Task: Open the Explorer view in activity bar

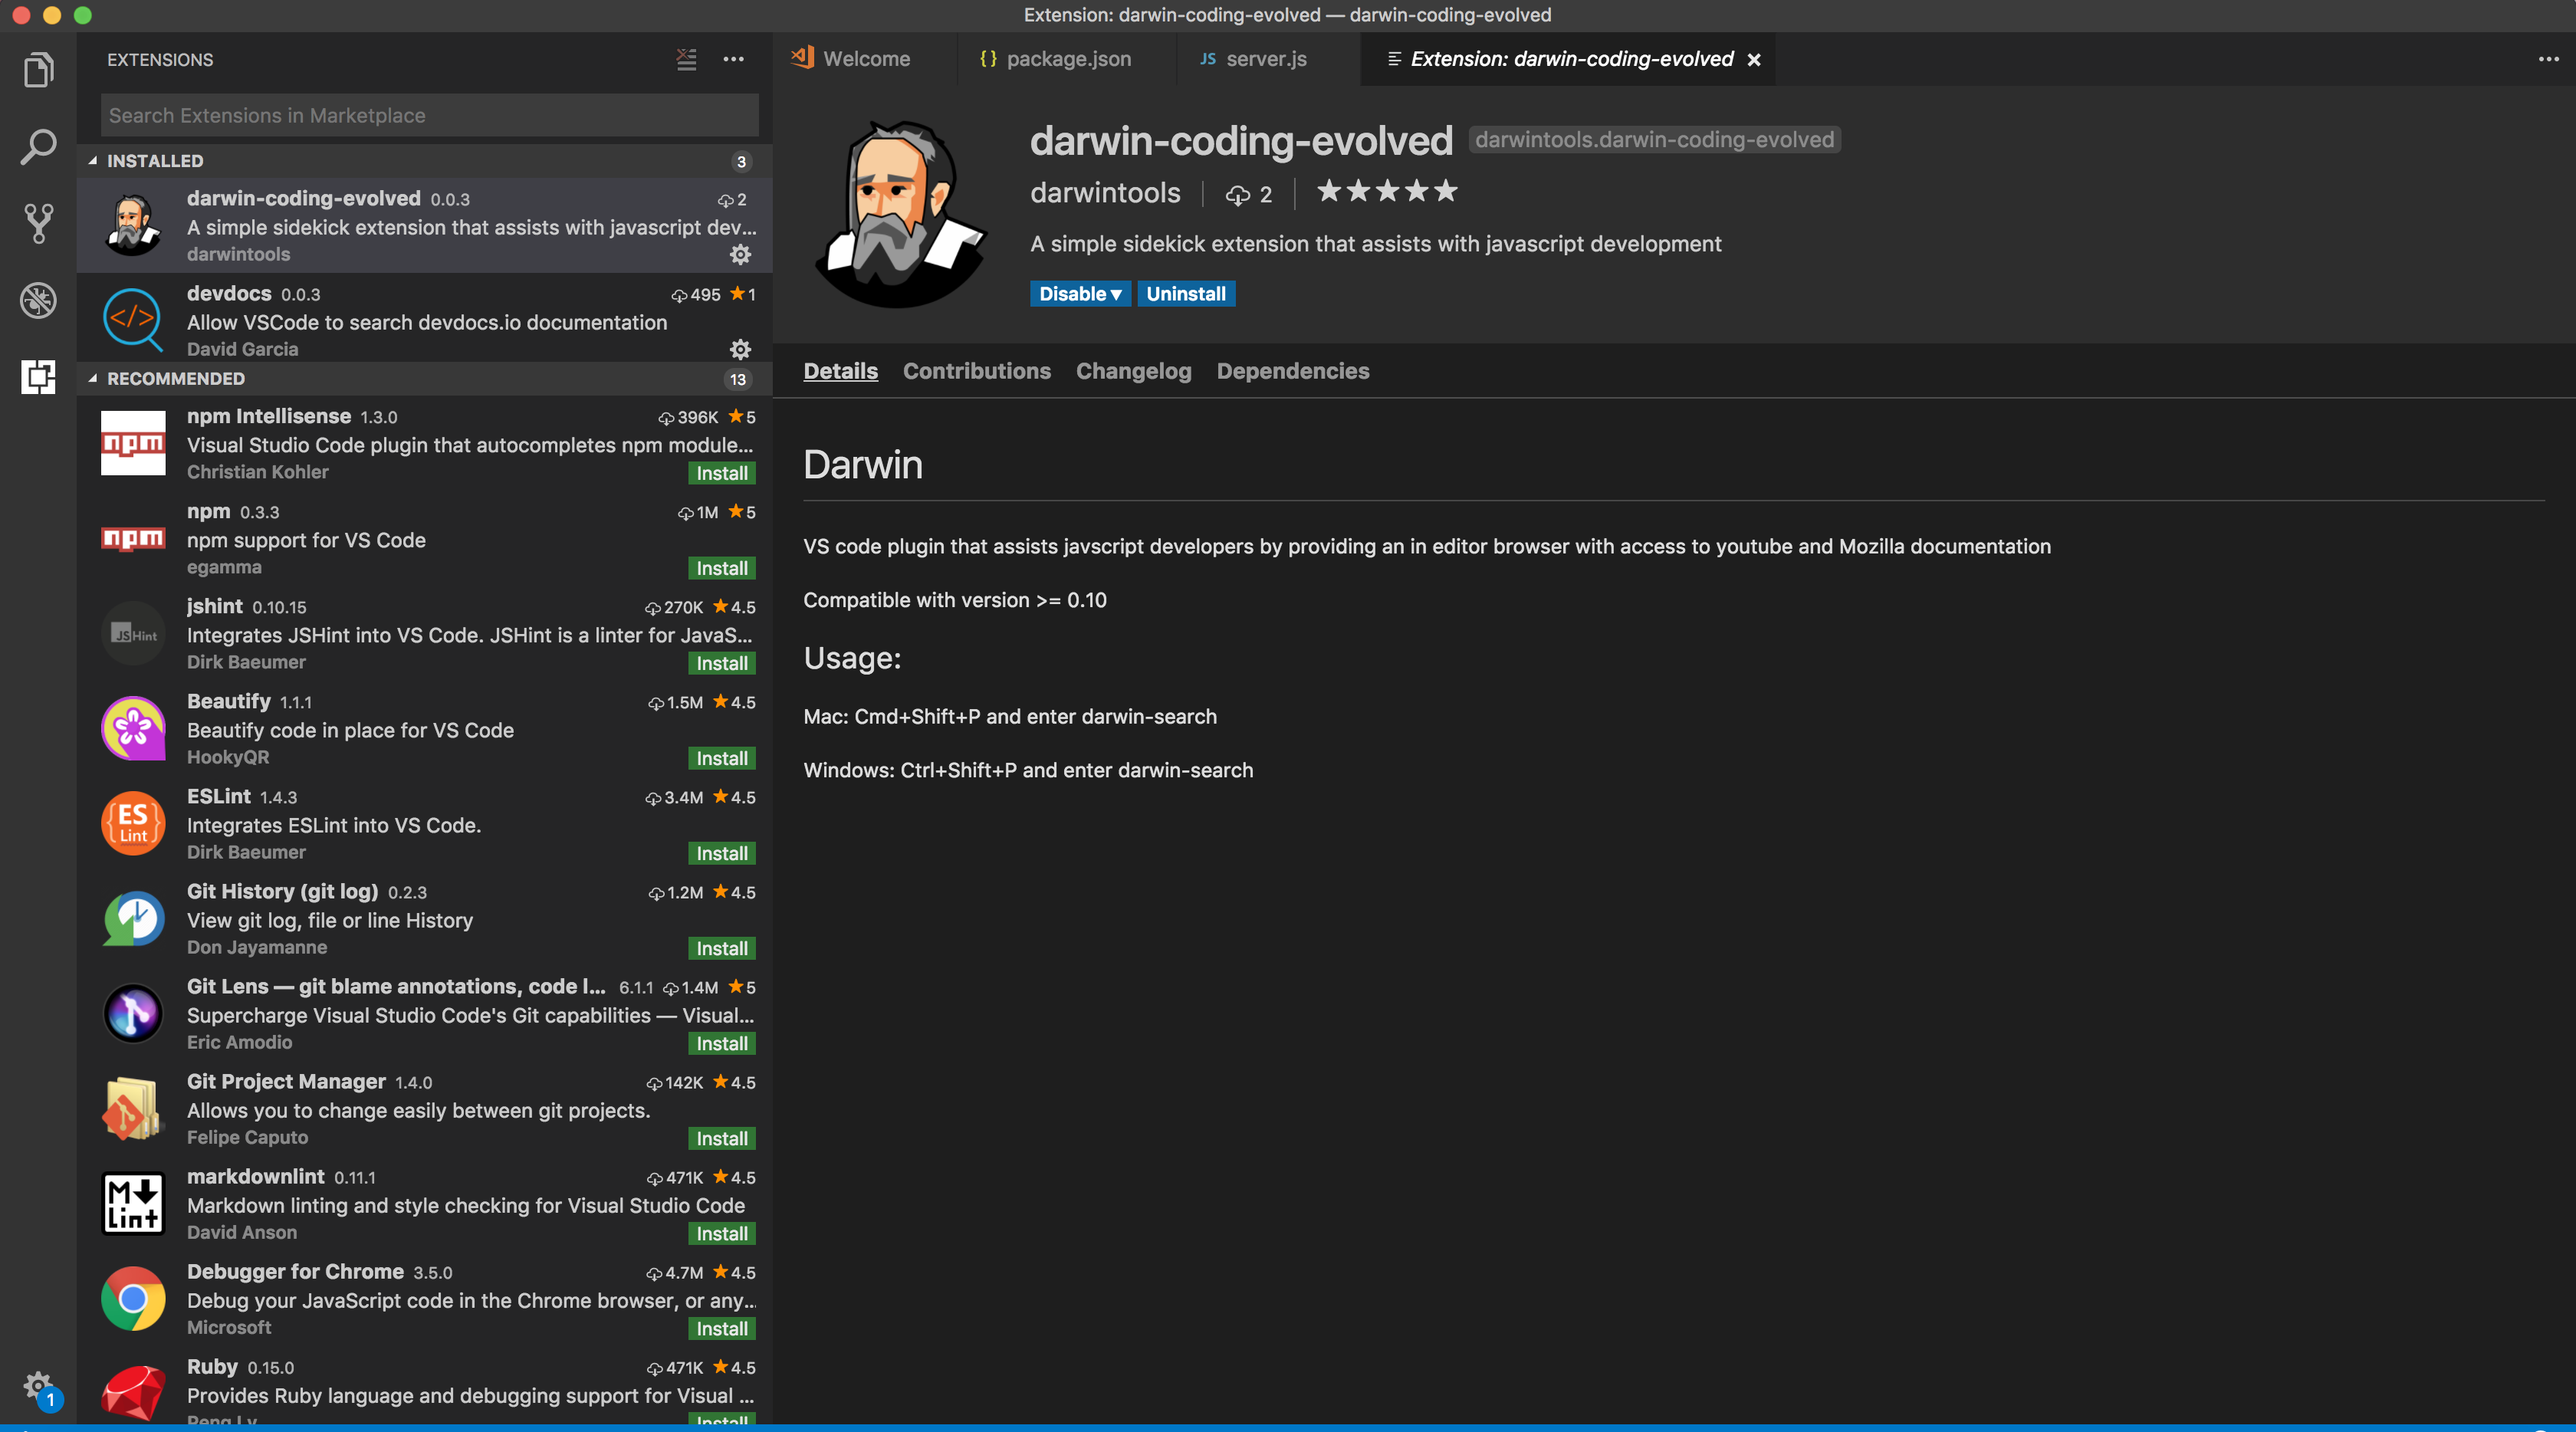Action: tap(38, 70)
